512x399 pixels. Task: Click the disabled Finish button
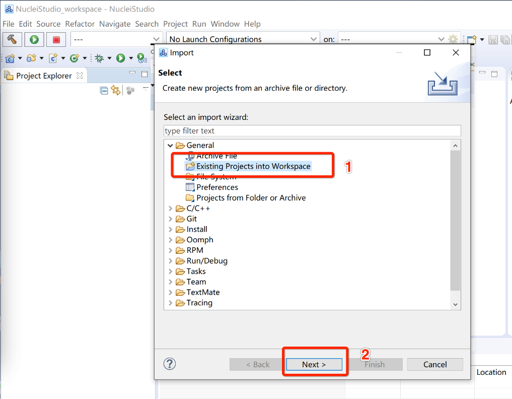point(375,364)
